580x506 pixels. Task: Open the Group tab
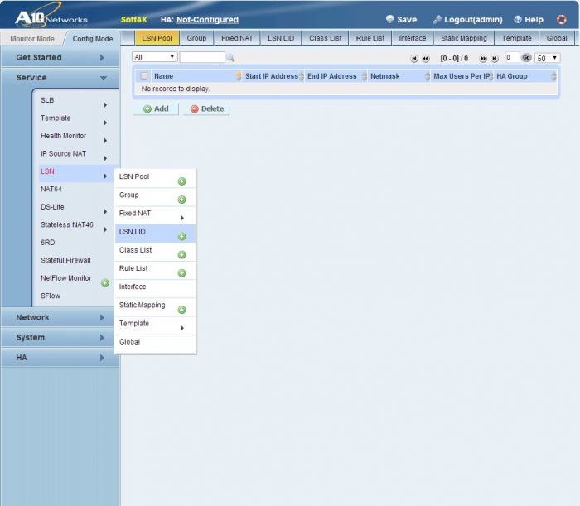click(x=196, y=38)
